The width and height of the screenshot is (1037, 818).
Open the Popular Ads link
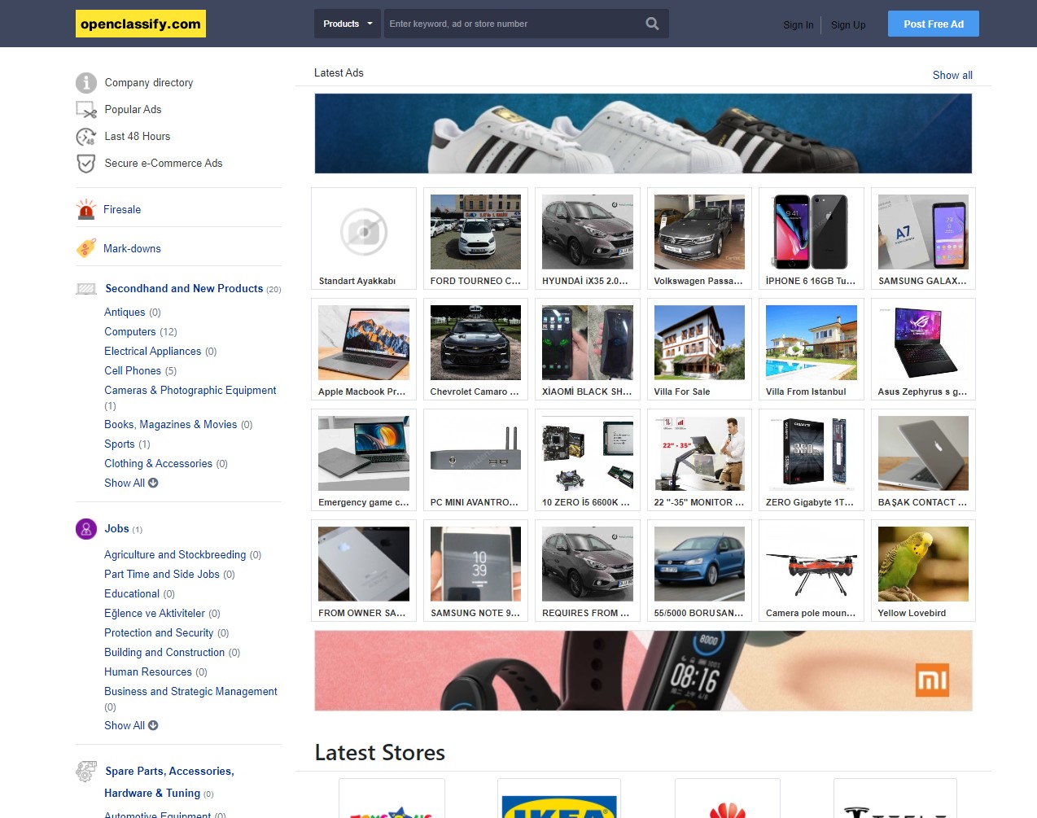click(x=133, y=110)
